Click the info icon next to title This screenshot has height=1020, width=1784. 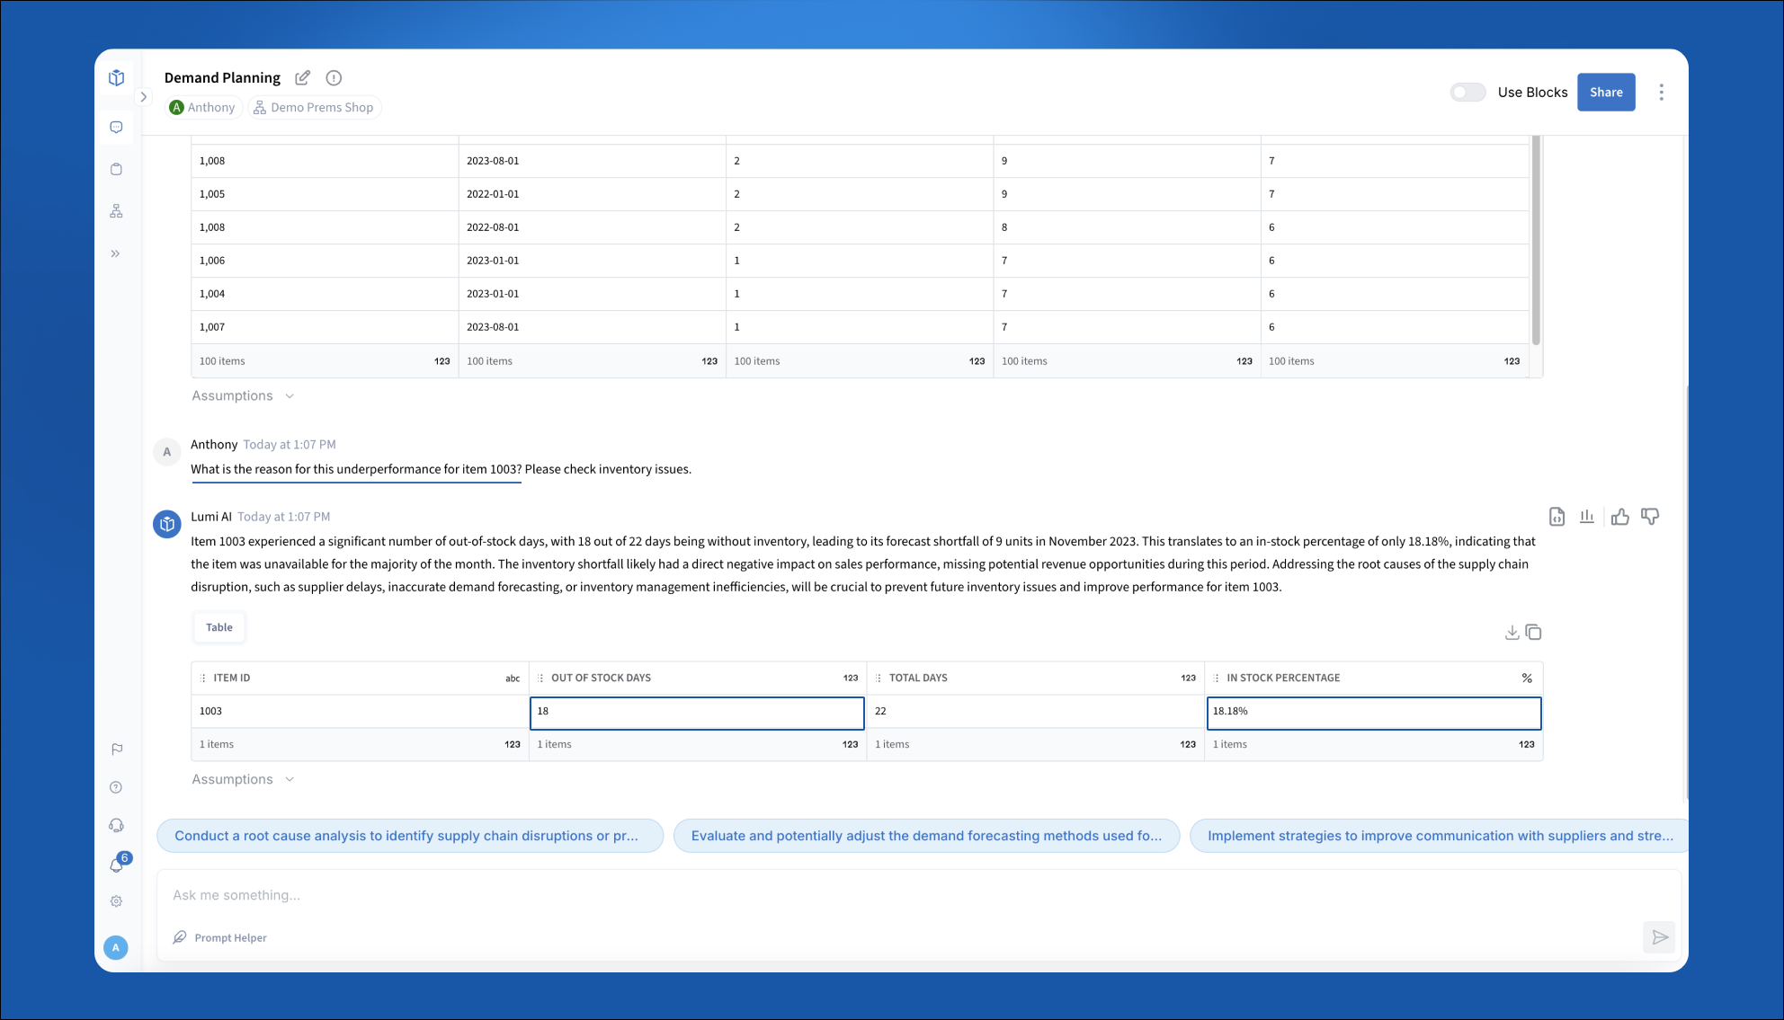click(334, 78)
